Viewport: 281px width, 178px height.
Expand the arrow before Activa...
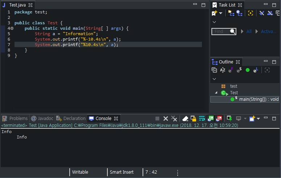(257, 32)
